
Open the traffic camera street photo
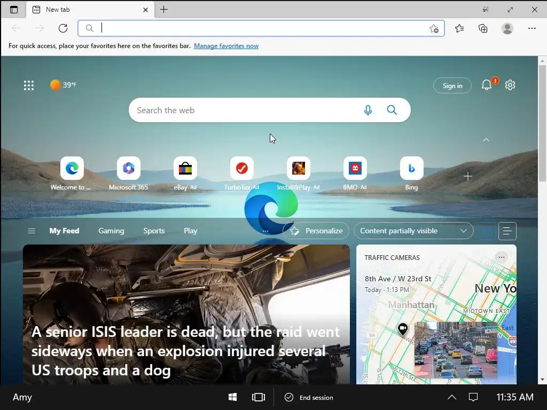pyautogui.click(x=456, y=350)
